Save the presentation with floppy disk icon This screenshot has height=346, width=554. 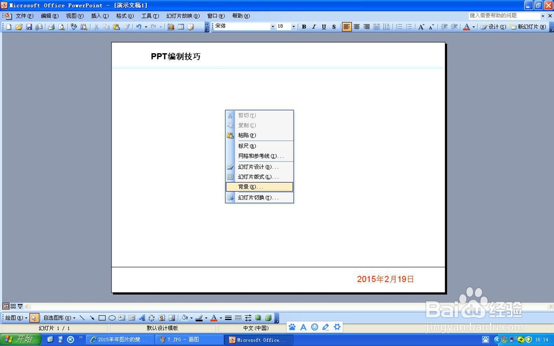(x=29, y=27)
